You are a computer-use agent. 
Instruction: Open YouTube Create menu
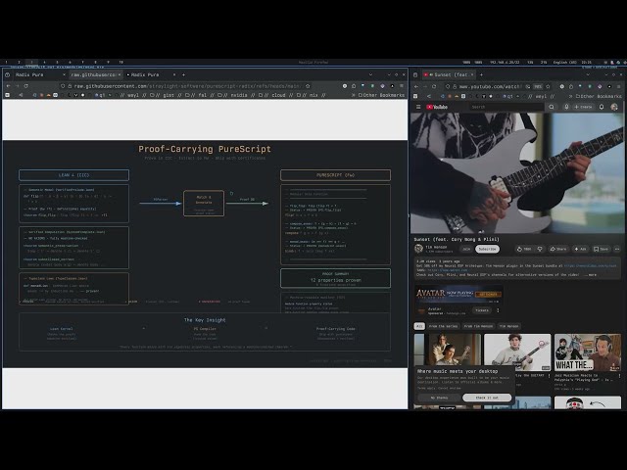click(x=584, y=107)
